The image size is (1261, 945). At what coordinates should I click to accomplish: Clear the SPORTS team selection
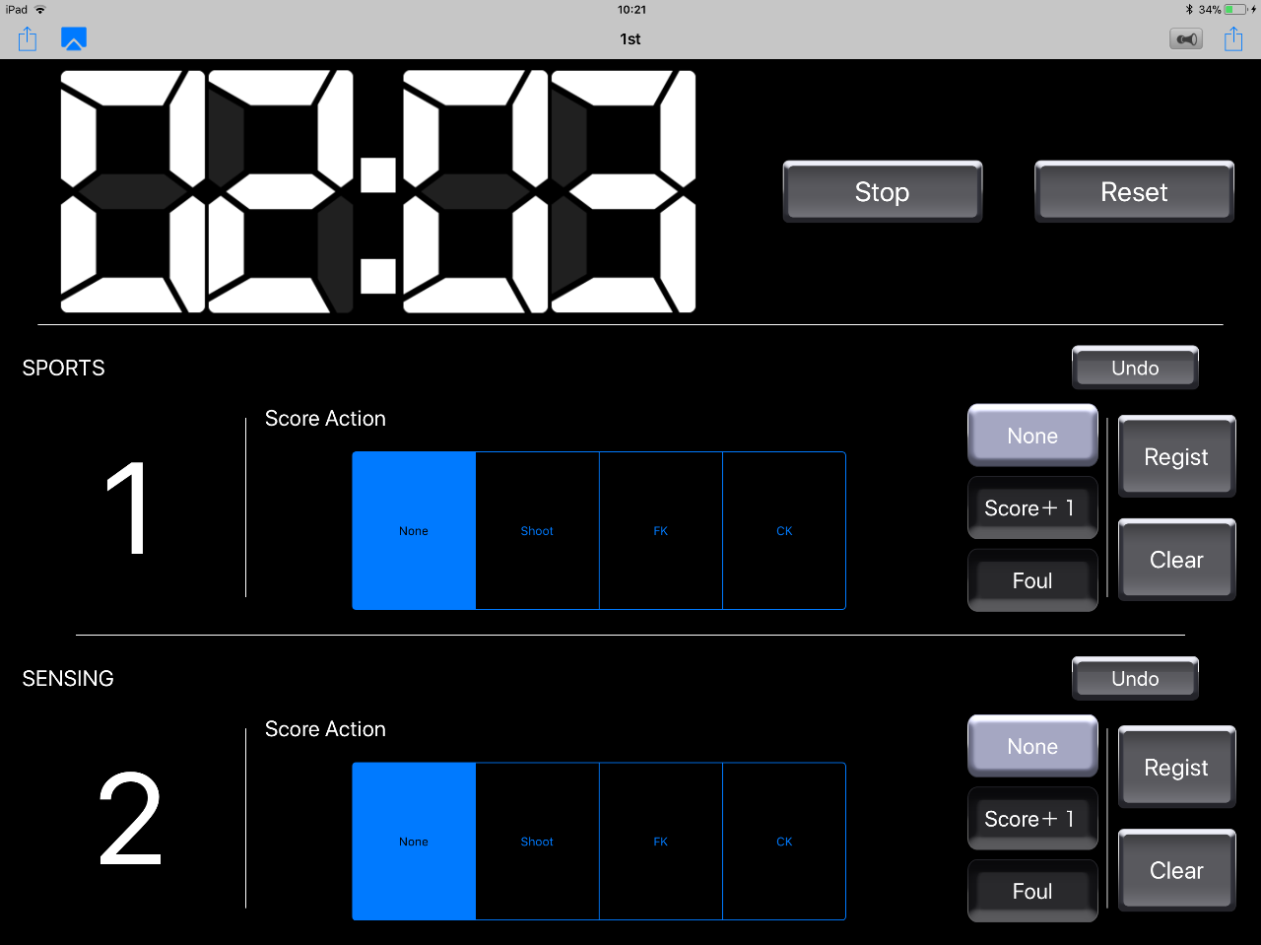(1176, 560)
